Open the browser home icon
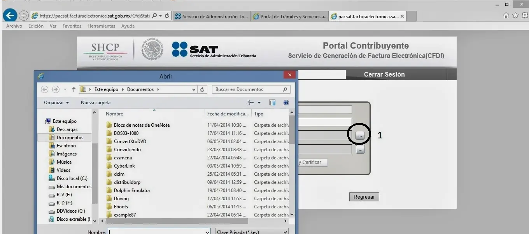The image size is (529, 234). (x=506, y=16)
